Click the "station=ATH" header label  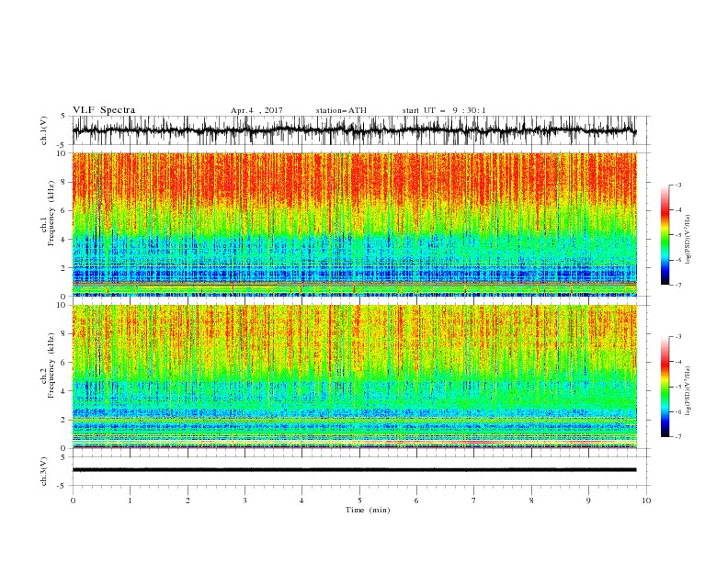click(341, 110)
